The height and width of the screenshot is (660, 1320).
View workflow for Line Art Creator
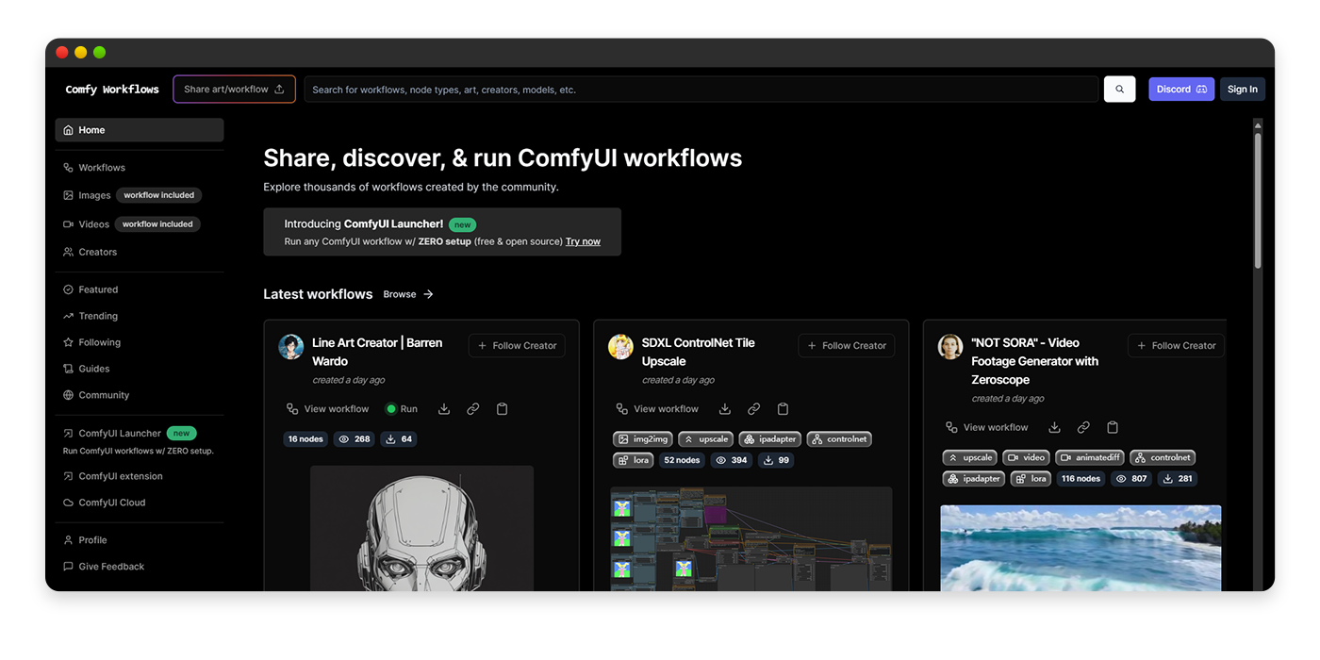[x=327, y=409]
